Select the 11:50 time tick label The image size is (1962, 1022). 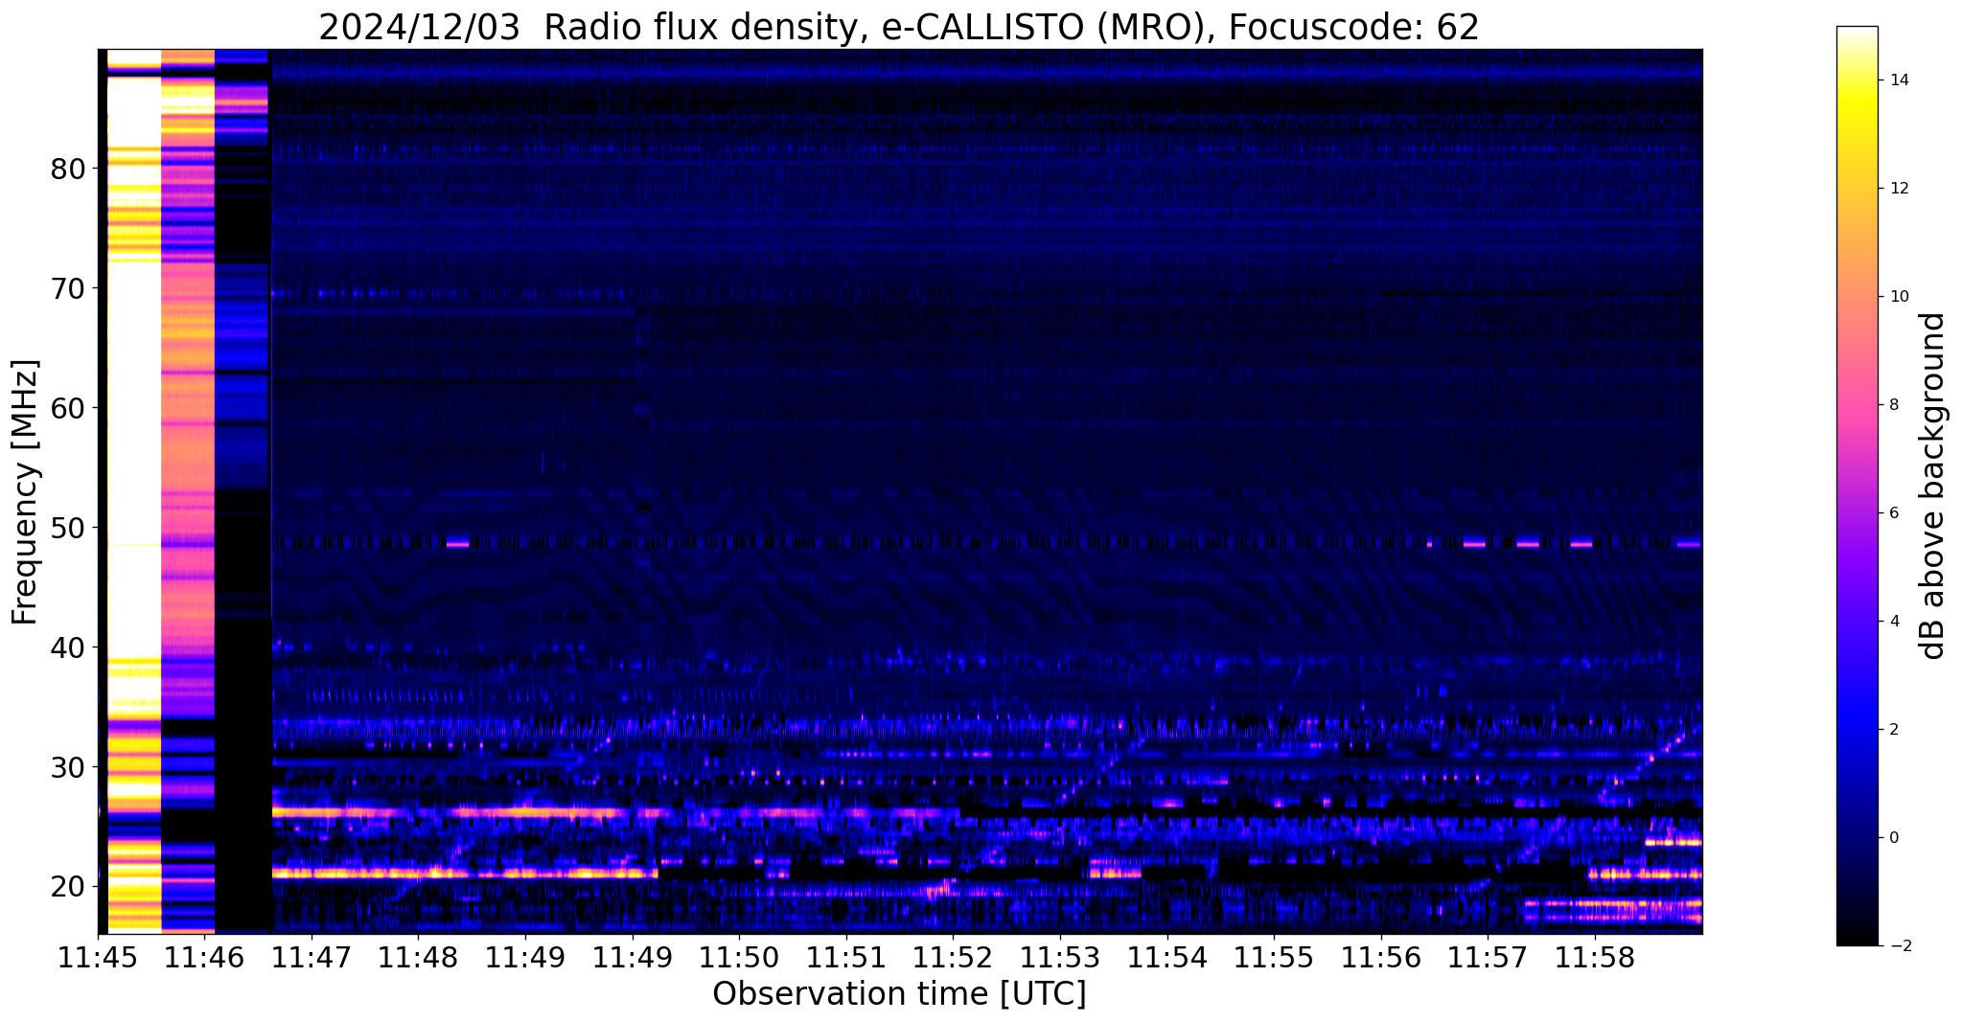pyautogui.click(x=739, y=958)
